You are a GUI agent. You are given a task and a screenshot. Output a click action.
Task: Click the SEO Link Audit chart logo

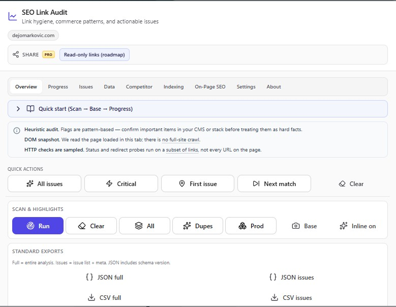pos(13,16)
